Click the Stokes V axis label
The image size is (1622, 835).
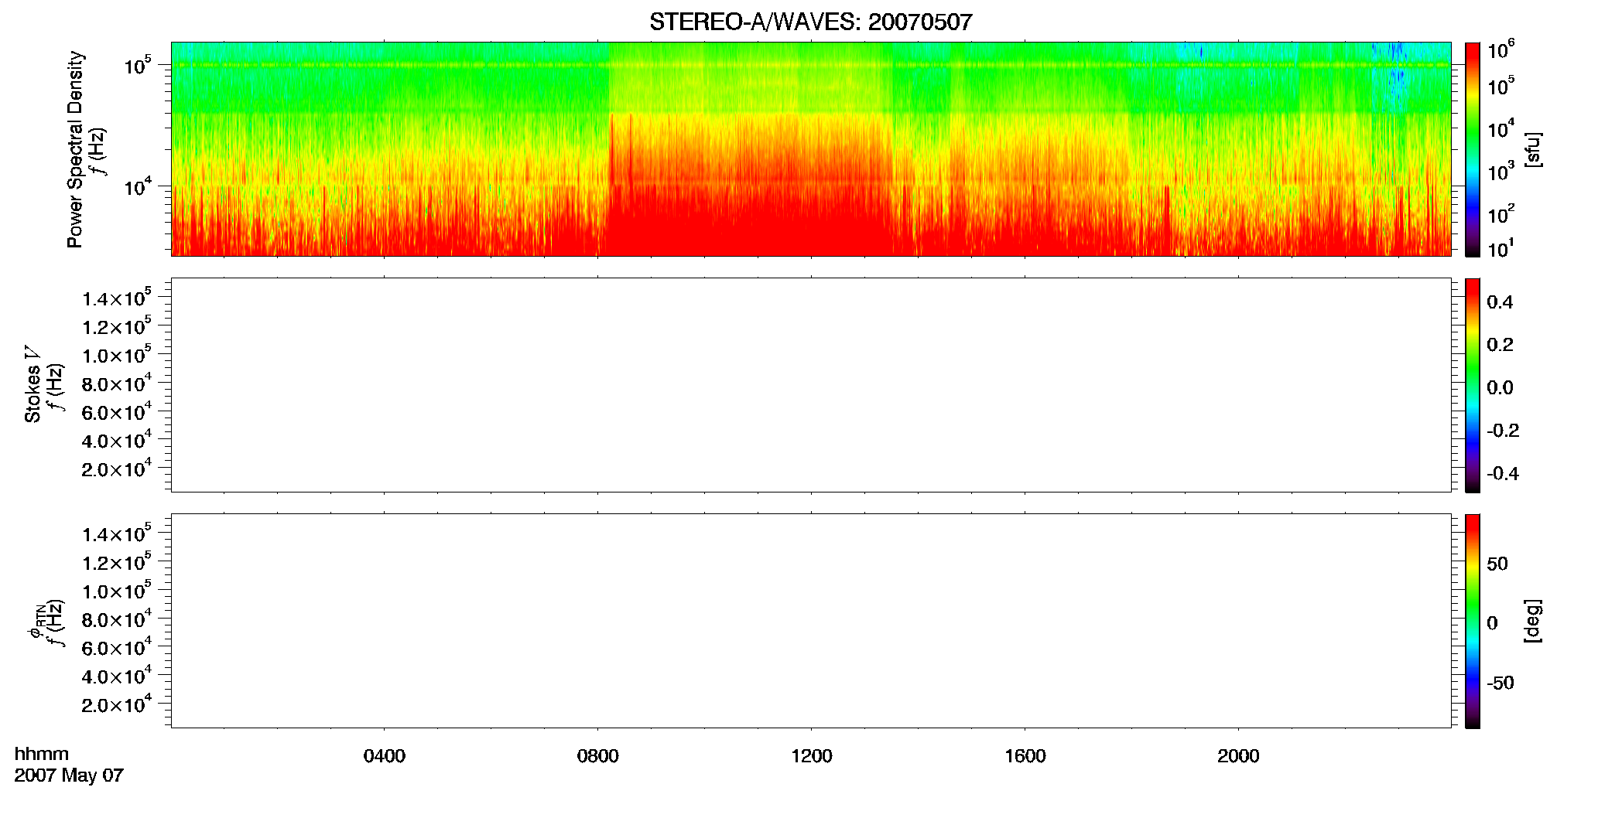33,385
